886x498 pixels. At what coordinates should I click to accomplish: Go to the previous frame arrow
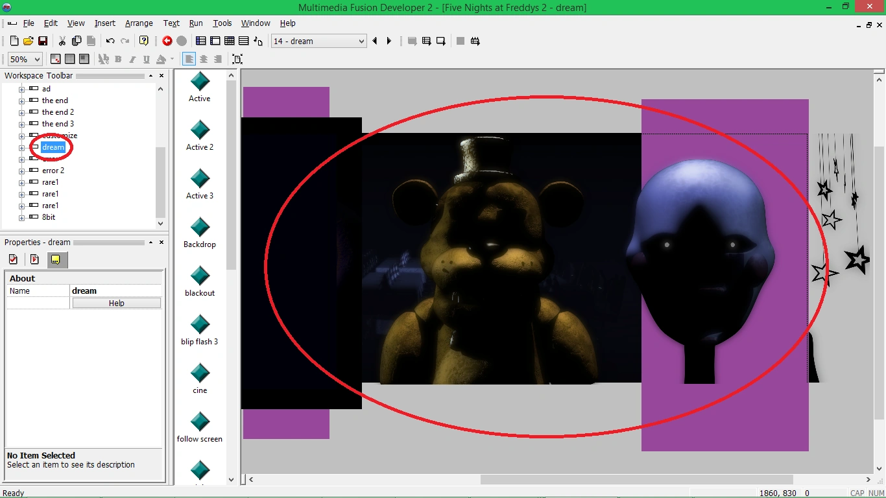[375, 41]
